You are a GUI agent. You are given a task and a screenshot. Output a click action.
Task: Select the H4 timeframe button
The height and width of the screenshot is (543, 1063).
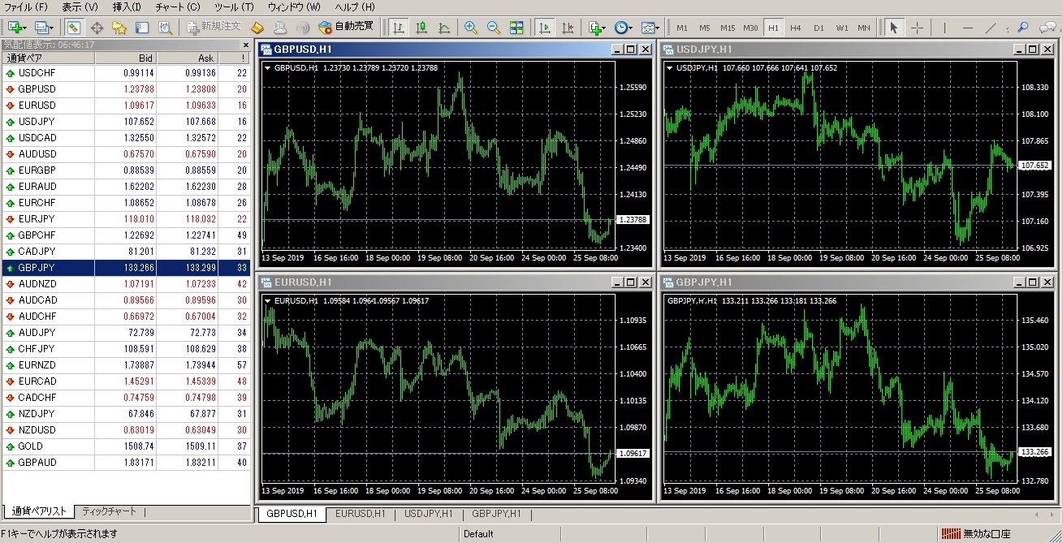point(796,28)
